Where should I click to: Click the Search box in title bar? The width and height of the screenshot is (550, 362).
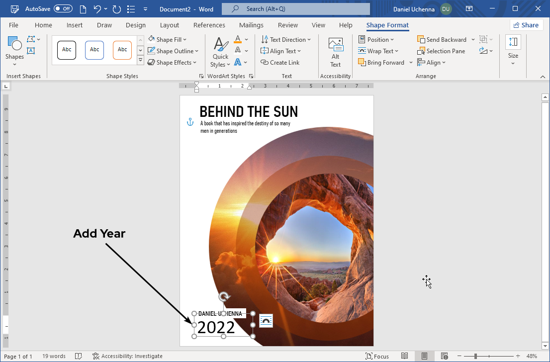click(296, 9)
